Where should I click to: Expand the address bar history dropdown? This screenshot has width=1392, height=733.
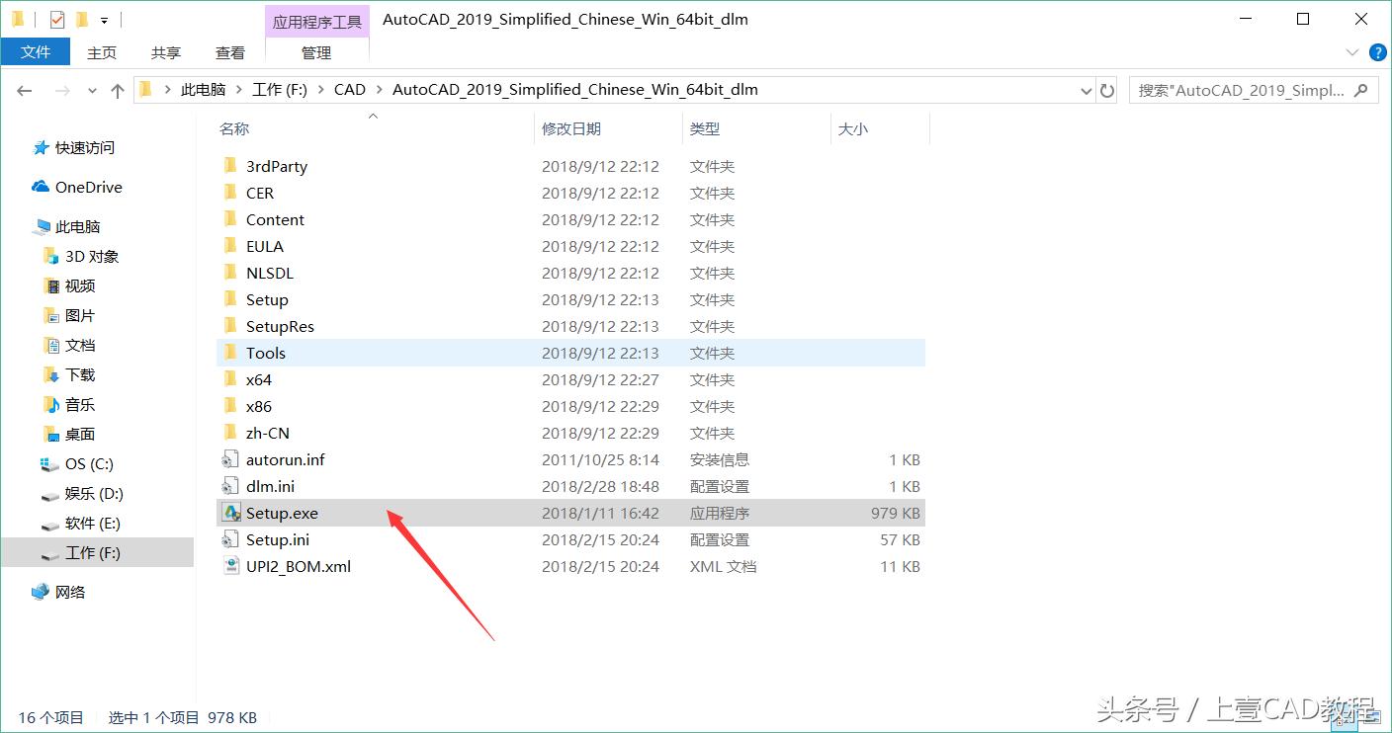point(1086,89)
